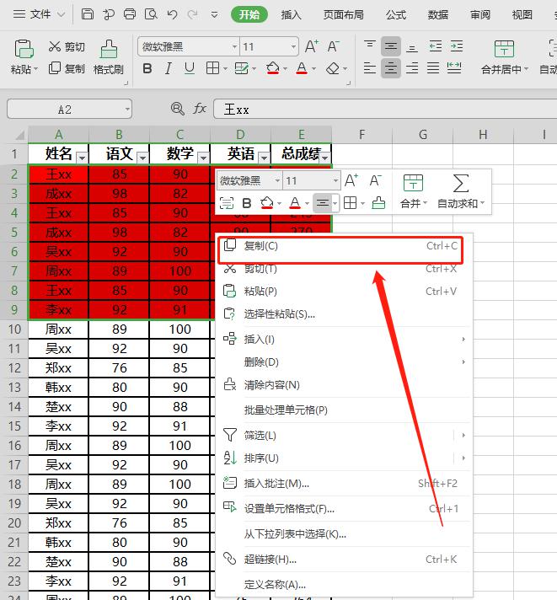The height and width of the screenshot is (600, 557).
Task: Click the decrease indent icon
Action: [x=436, y=46]
